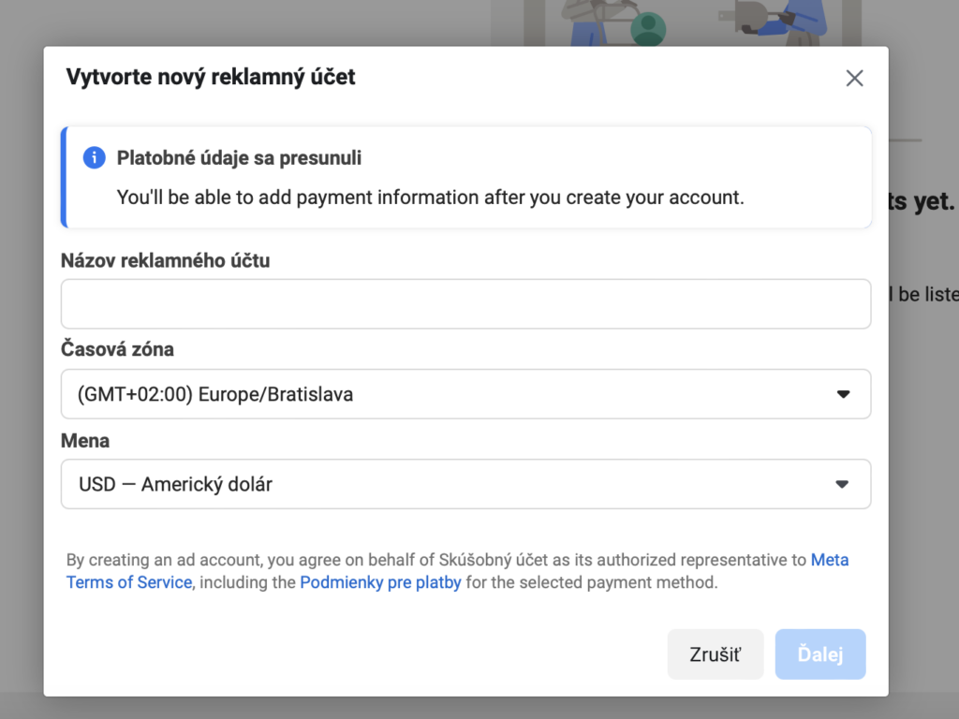The height and width of the screenshot is (719, 959).
Task: Expand the Mena currency dropdown showing USD
Action: pyautogui.click(x=466, y=484)
